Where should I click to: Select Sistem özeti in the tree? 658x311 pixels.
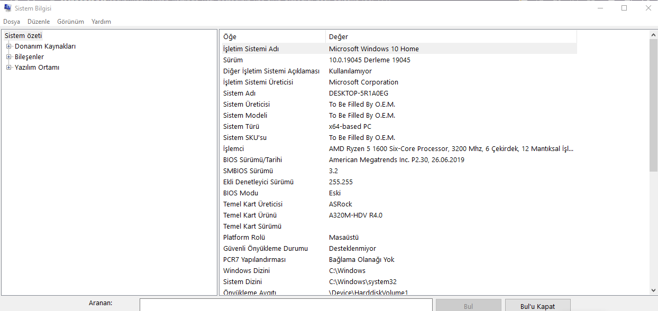[23, 35]
